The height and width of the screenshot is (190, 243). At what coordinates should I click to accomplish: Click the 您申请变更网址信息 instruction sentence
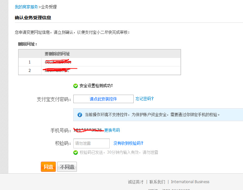[x=72, y=32]
